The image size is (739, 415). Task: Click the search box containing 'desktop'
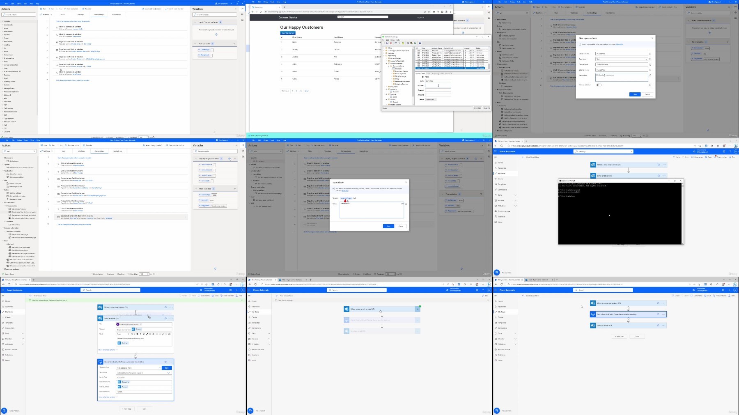pyautogui.click(x=603, y=151)
